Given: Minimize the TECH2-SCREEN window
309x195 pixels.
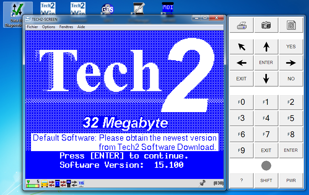Looking at the screenshot, I should click(x=197, y=18).
